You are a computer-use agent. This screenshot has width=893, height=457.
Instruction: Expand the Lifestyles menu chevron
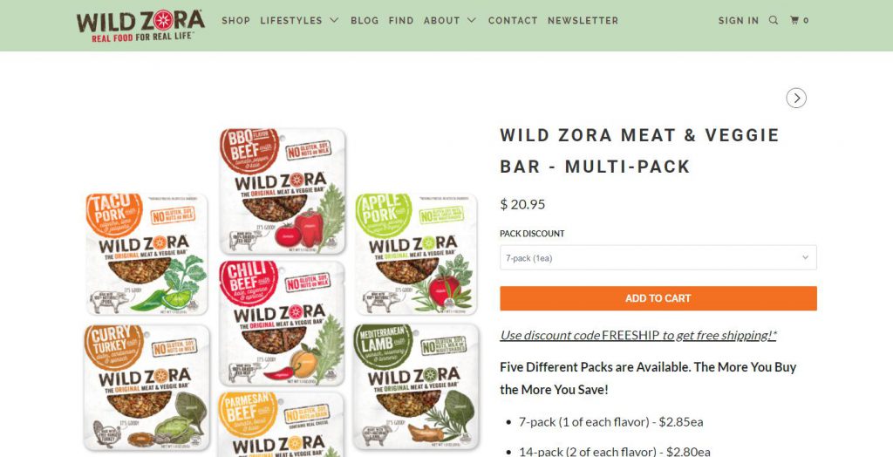(334, 21)
